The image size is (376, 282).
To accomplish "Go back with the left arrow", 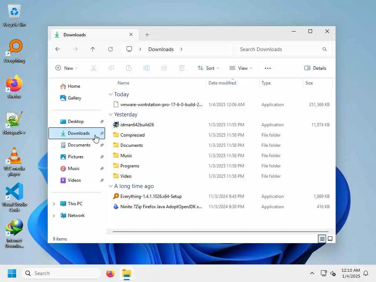I will pyautogui.click(x=58, y=49).
